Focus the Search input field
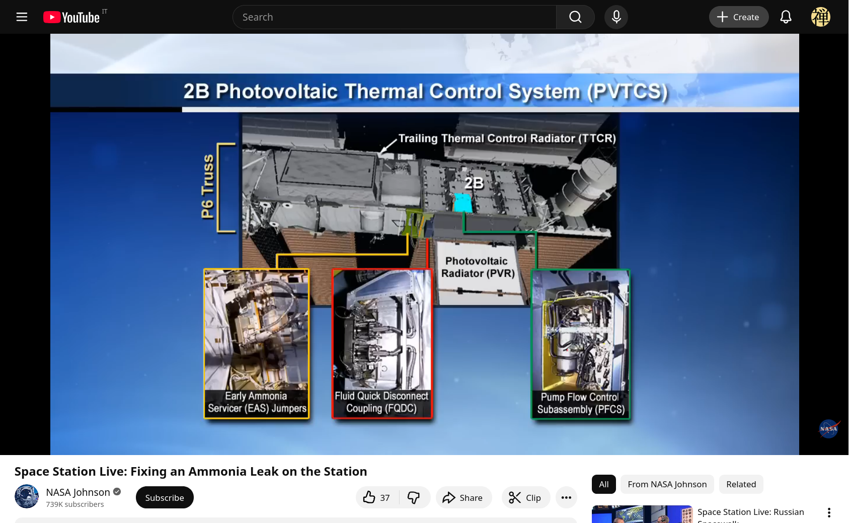This screenshot has height=523, width=849. tap(395, 17)
